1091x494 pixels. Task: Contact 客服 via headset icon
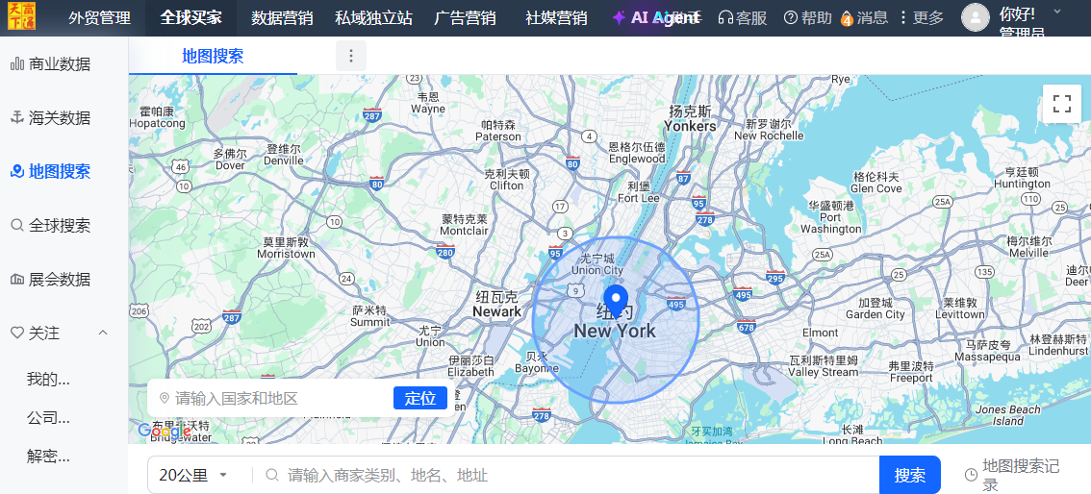pos(743,18)
